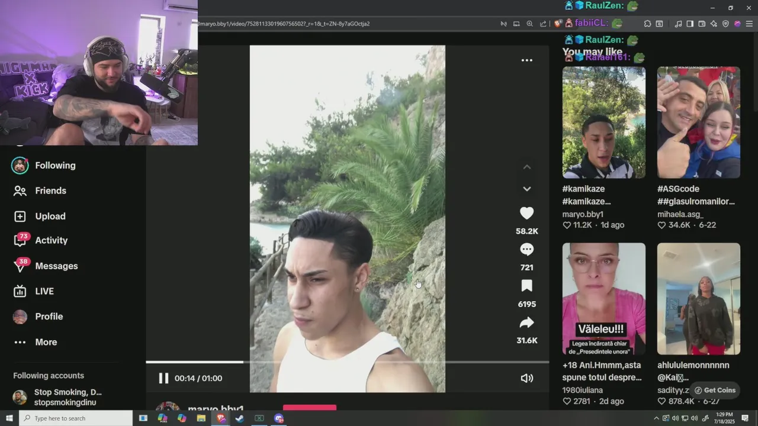Viewport: 758px width, 426px height.
Task: Open Stop Smoking stopsmokingdinu followed account
Action: (57, 397)
